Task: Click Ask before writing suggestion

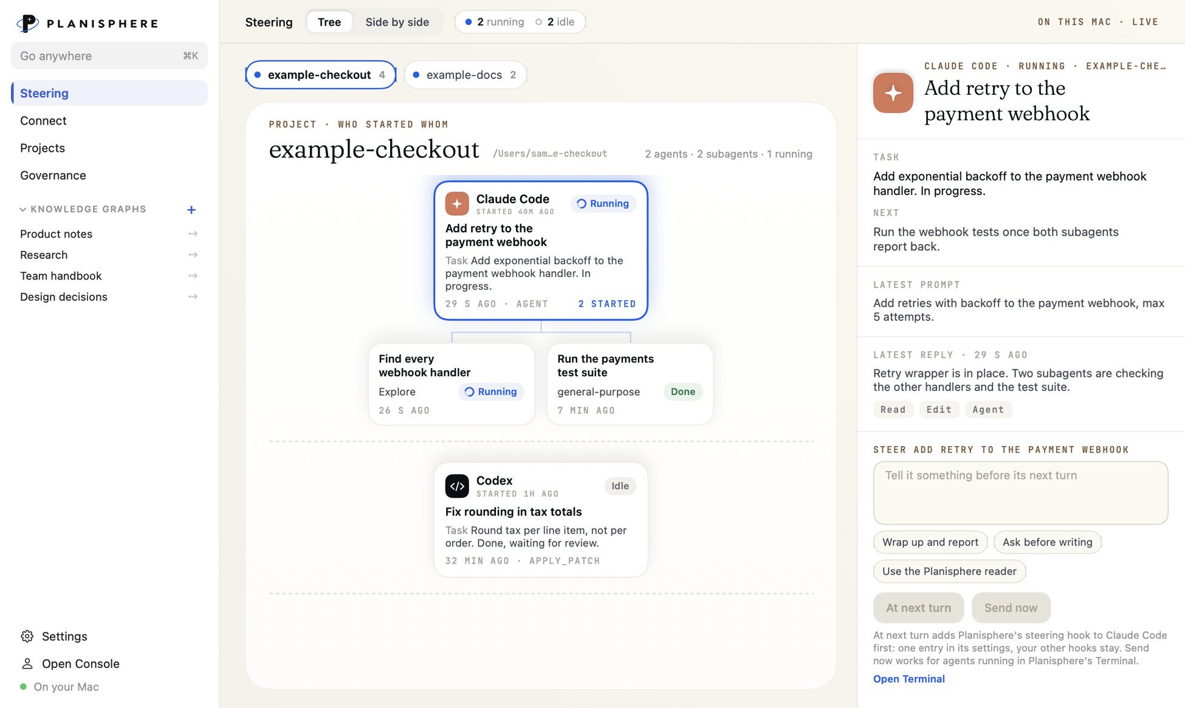Action: [1048, 542]
